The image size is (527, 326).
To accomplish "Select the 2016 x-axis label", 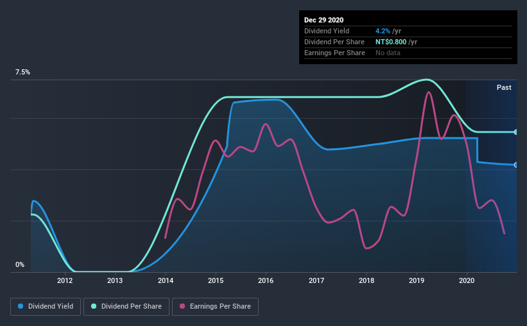I will coord(266,280).
